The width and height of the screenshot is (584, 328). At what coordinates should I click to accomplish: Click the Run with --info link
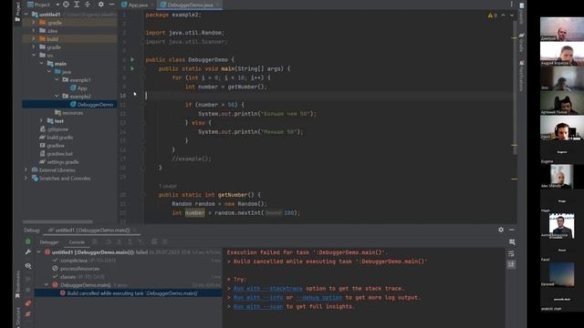tap(257, 298)
